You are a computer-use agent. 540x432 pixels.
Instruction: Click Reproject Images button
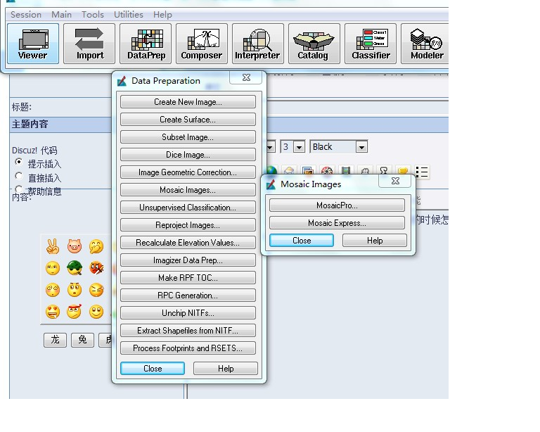click(188, 225)
